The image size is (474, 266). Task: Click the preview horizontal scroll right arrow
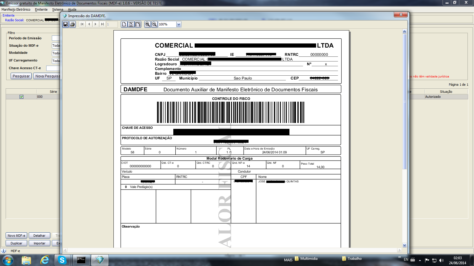pos(399,250)
